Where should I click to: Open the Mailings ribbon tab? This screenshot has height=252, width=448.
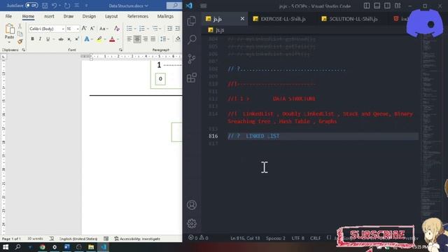click(x=165, y=16)
